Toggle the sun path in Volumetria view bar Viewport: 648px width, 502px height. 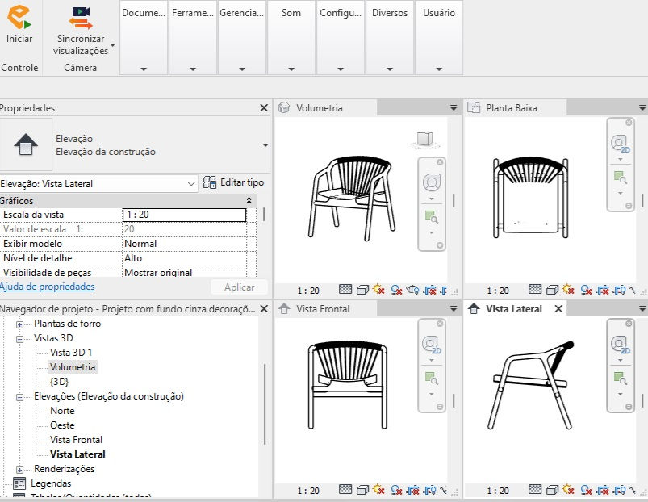click(x=378, y=289)
